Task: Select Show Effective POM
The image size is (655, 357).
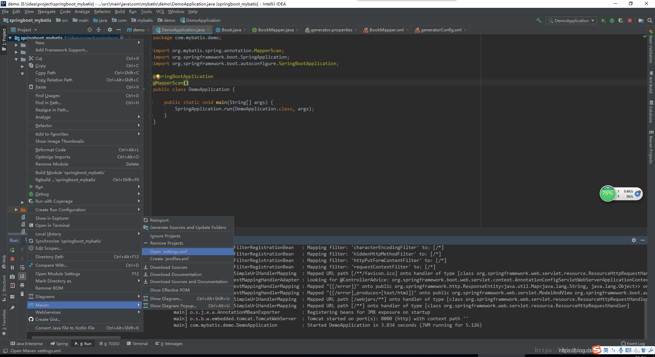Action: pyautogui.click(x=188, y=290)
